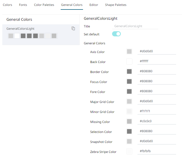Open the Fonts tab
The image size is (182, 157).
[23, 5]
